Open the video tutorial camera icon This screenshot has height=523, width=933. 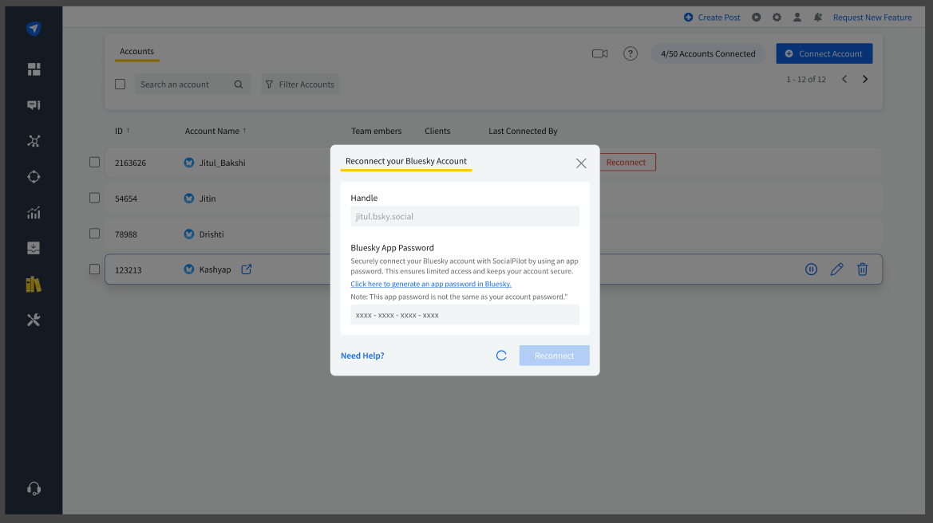pos(599,53)
